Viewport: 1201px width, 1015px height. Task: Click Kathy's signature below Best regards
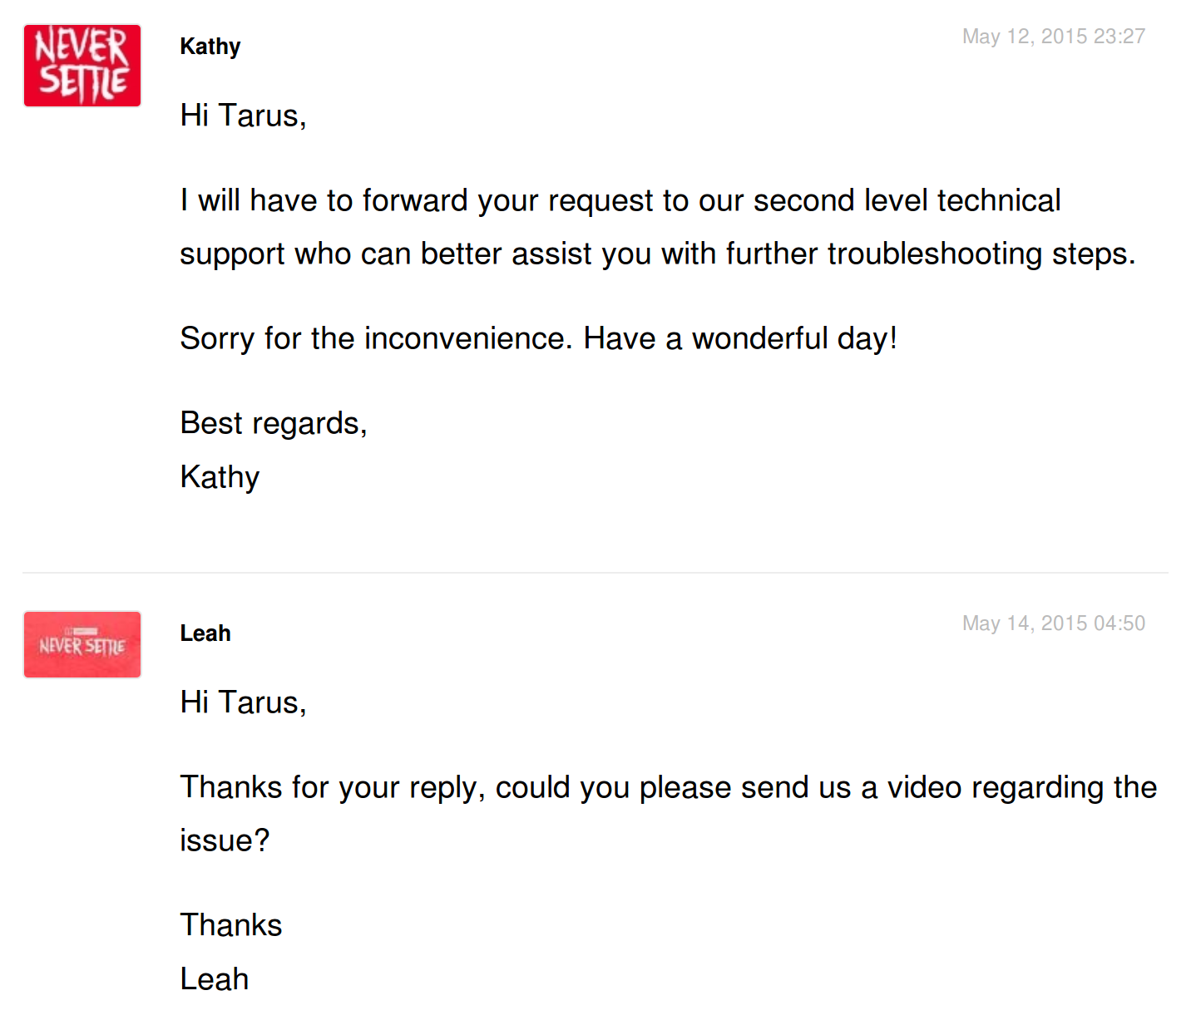pyautogui.click(x=220, y=477)
